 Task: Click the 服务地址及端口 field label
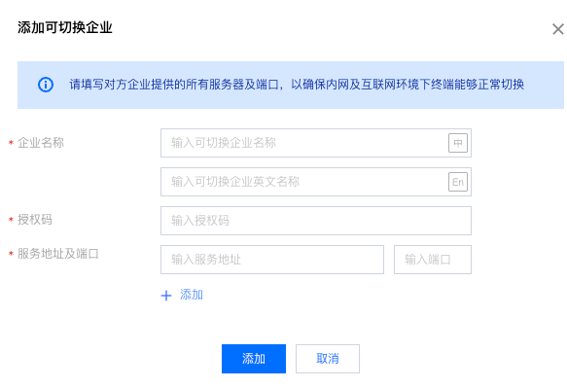click(x=58, y=254)
